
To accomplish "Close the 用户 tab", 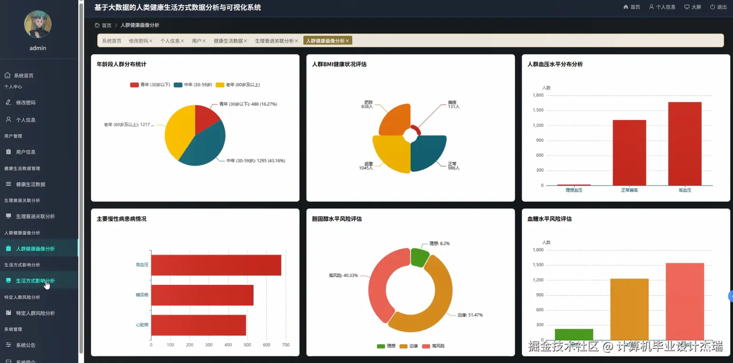I will pos(204,41).
